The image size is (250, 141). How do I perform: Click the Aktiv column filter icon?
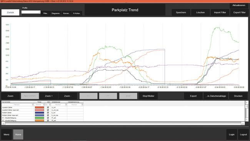[50, 105]
